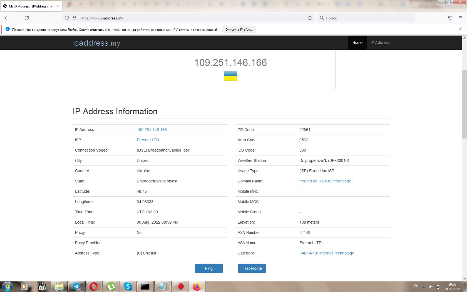The height and width of the screenshot is (292, 467).
Task: Open the red diamond app taskbar icon
Action: click(x=180, y=286)
